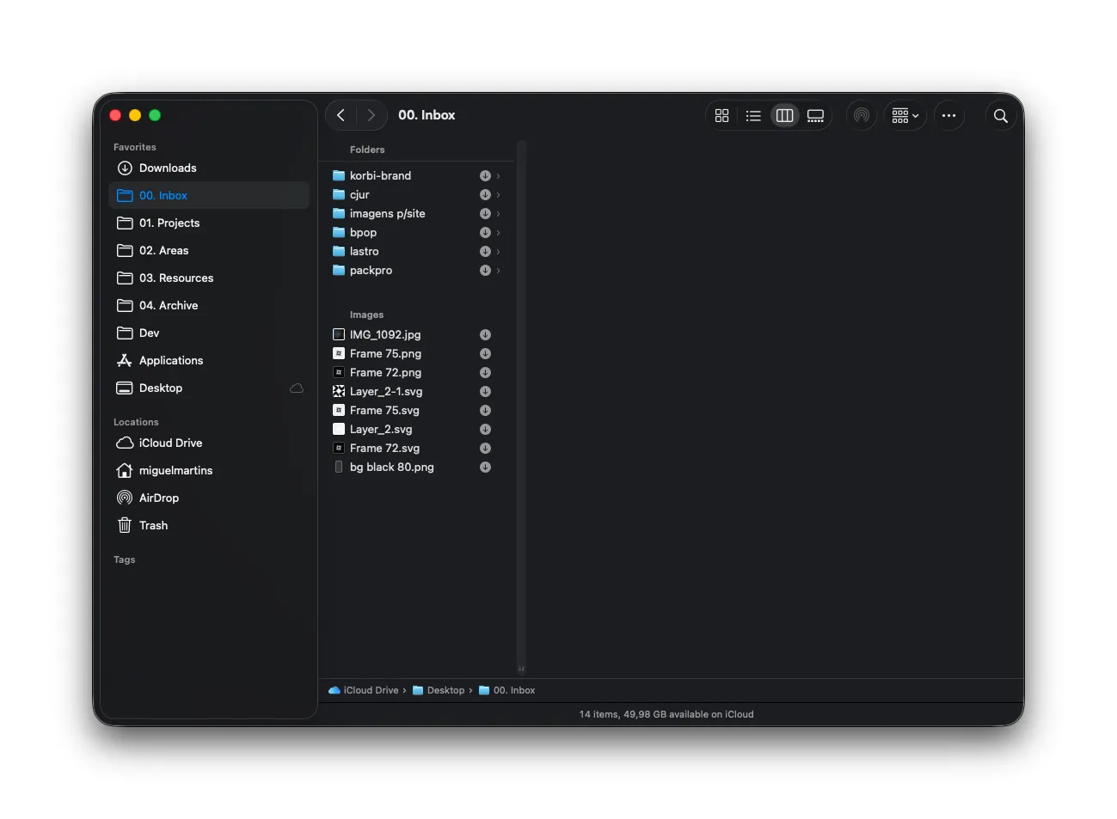This screenshot has width=1117, height=819.
Task: Expand imagens p/site chevron
Action: pos(498,213)
